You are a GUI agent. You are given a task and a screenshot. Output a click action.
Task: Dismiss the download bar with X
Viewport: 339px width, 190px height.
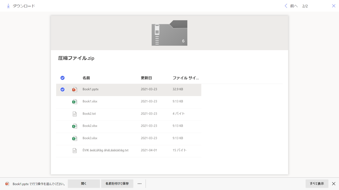(x=334, y=184)
